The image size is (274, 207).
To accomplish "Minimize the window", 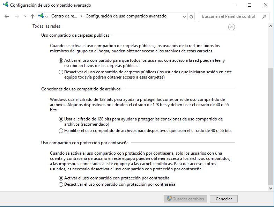I will point(234,5).
